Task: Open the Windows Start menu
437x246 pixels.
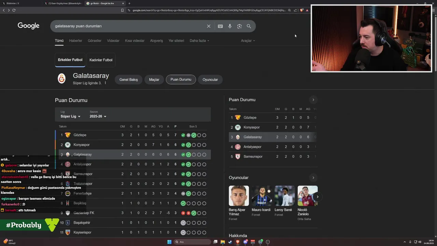Action: (169, 242)
